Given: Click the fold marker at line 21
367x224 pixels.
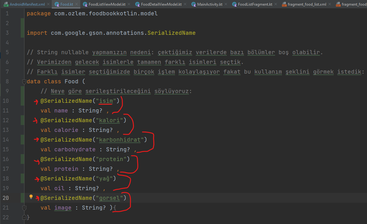Looking at the screenshot, I should pos(24,208).
